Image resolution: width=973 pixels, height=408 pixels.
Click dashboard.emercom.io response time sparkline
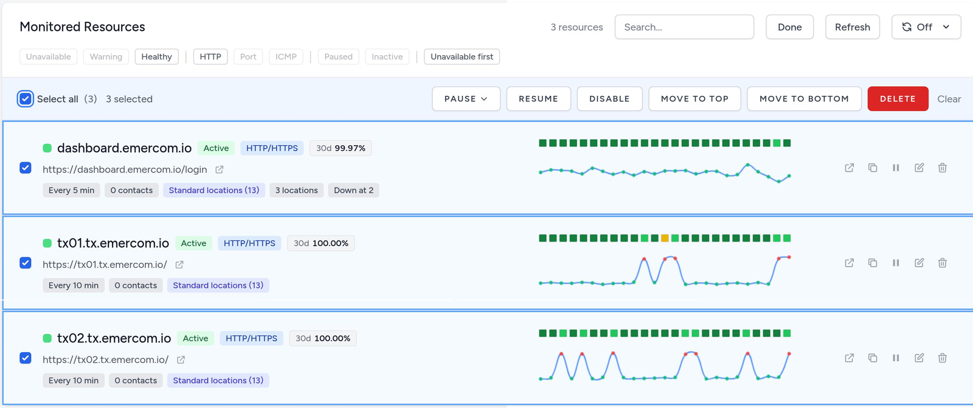tap(664, 172)
